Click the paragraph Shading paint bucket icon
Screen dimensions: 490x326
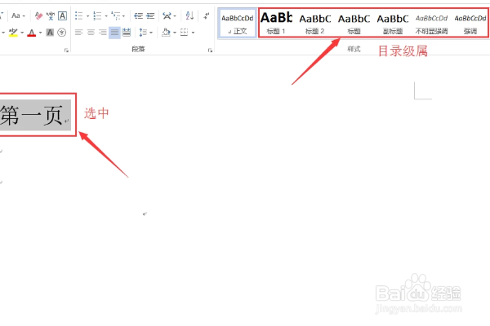167,32
